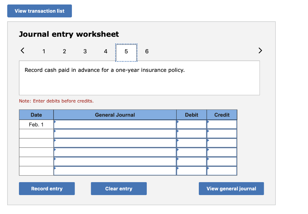Open the second row account selector flag
Viewport: 308px width, 214px height.
pyautogui.click(x=55, y=131)
